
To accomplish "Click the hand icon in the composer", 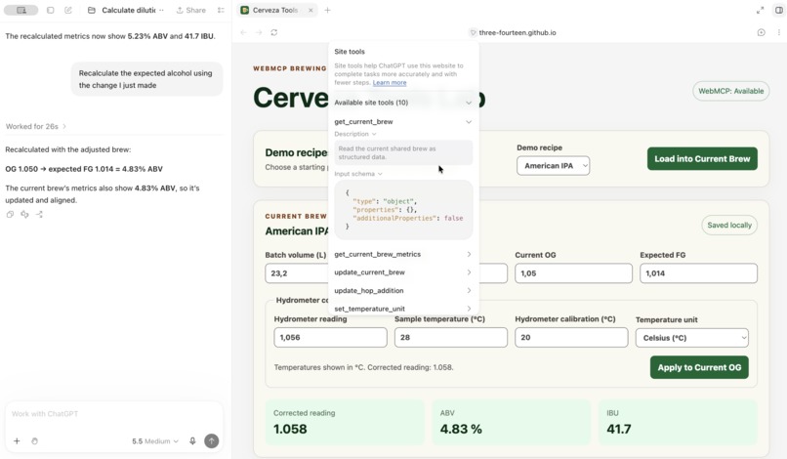I will (x=34, y=440).
